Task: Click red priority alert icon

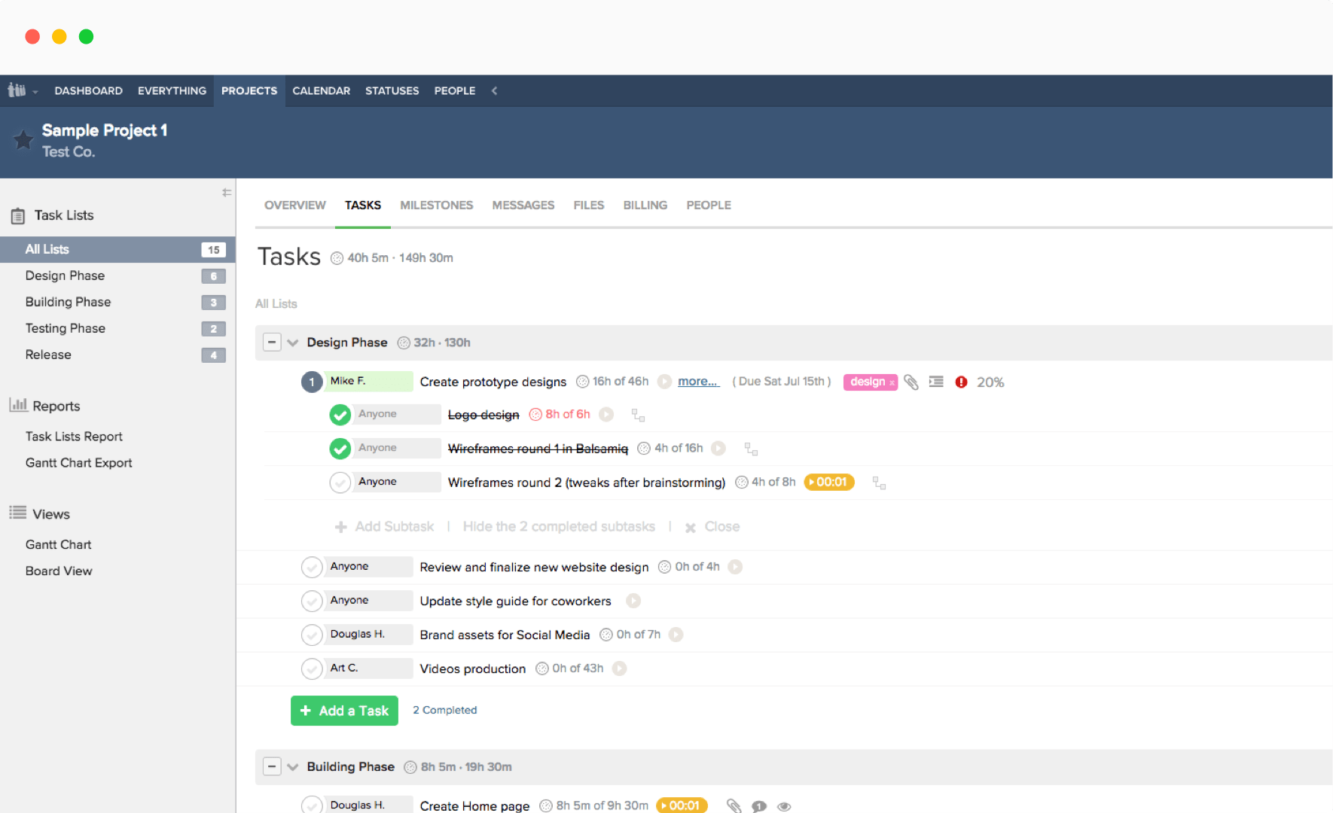Action: point(961,382)
